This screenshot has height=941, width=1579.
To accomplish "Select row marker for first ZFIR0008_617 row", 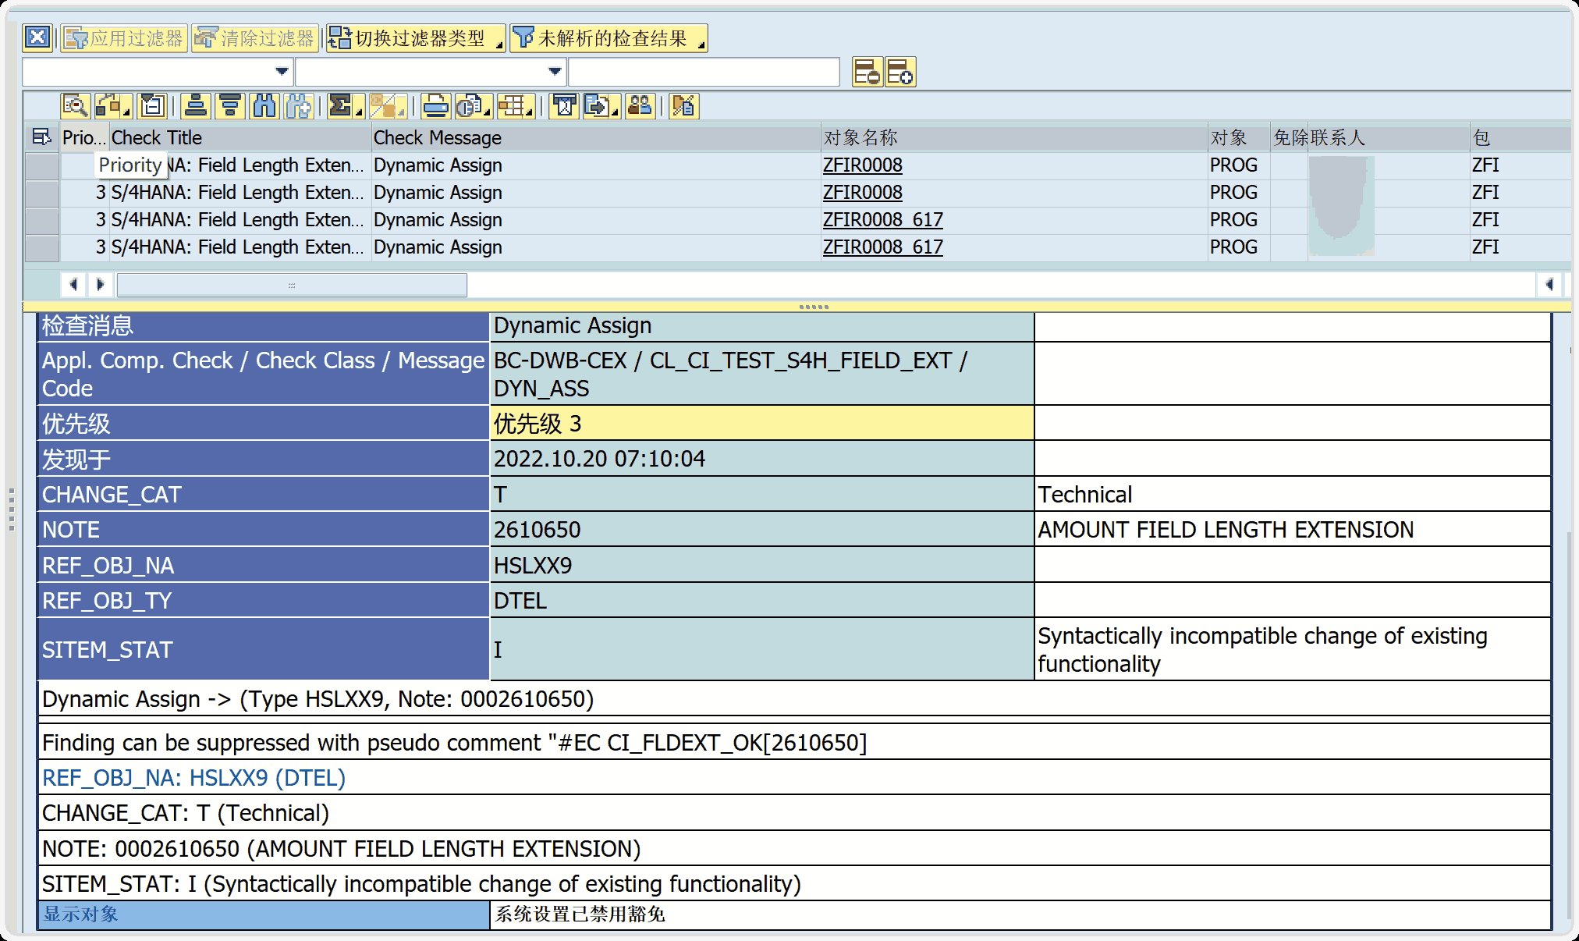I will tap(42, 220).
